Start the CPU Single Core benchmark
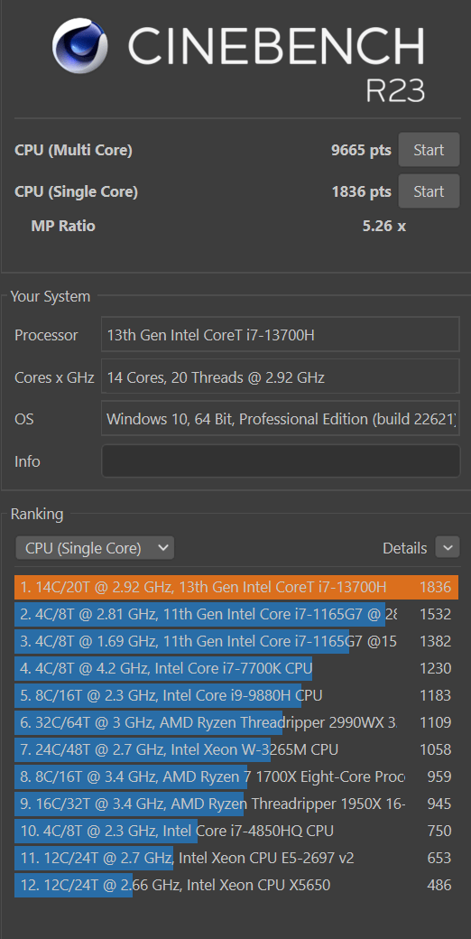The width and height of the screenshot is (471, 939). (x=429, y=191)
